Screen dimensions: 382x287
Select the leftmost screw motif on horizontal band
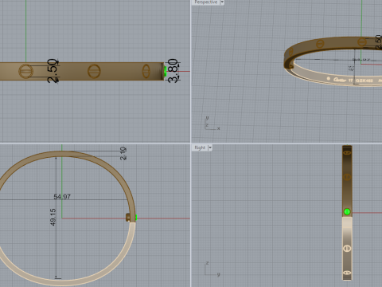tap(25, 71)
